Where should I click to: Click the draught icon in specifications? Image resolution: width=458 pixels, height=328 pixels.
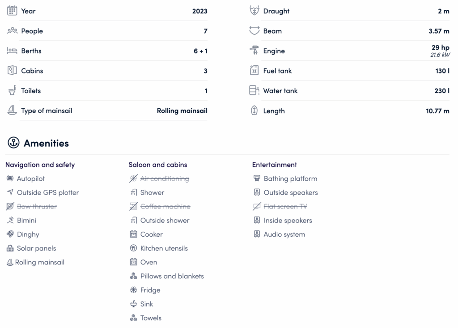click(254, 11)
